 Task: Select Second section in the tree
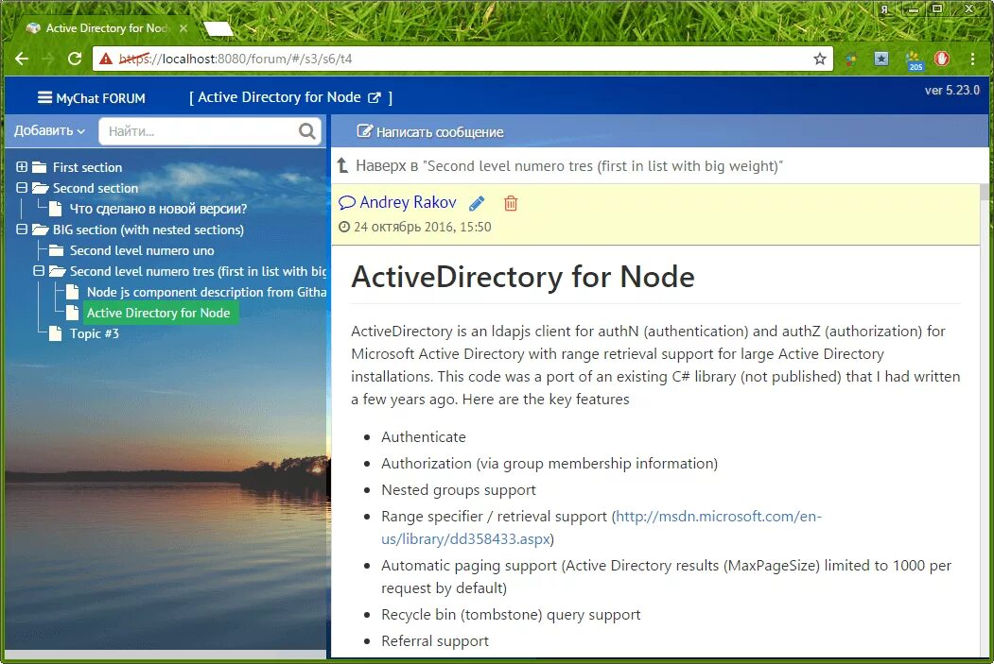96,188
